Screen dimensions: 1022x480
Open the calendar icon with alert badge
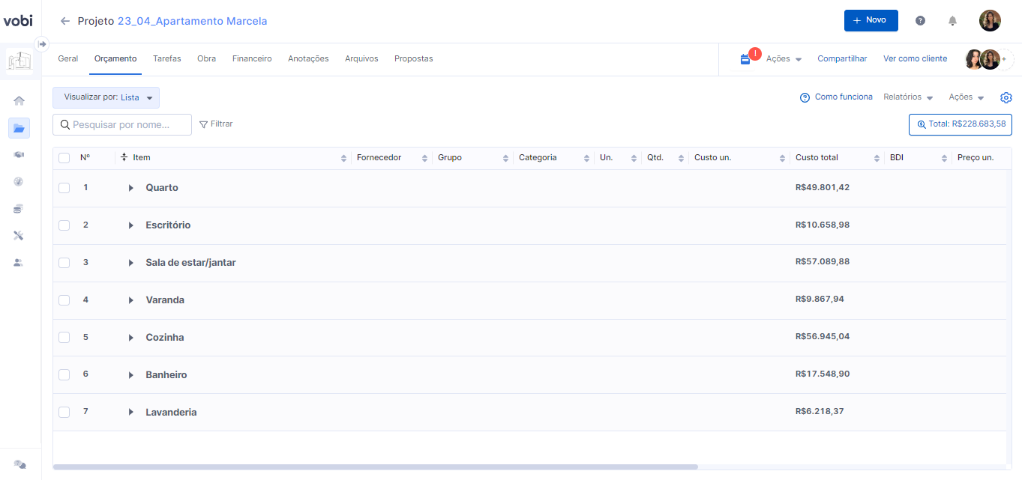click(x=745, y=59)
